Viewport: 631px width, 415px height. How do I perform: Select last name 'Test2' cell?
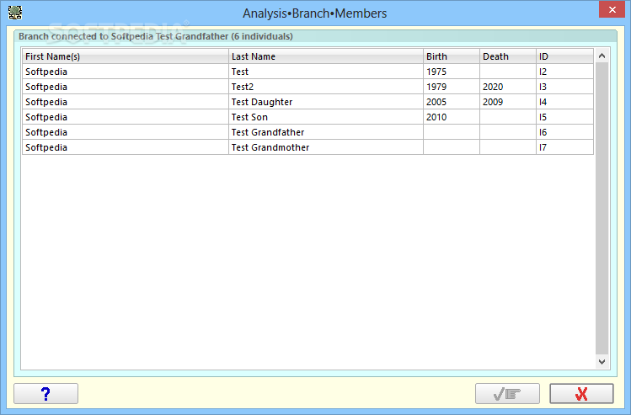tap(326, 87)
